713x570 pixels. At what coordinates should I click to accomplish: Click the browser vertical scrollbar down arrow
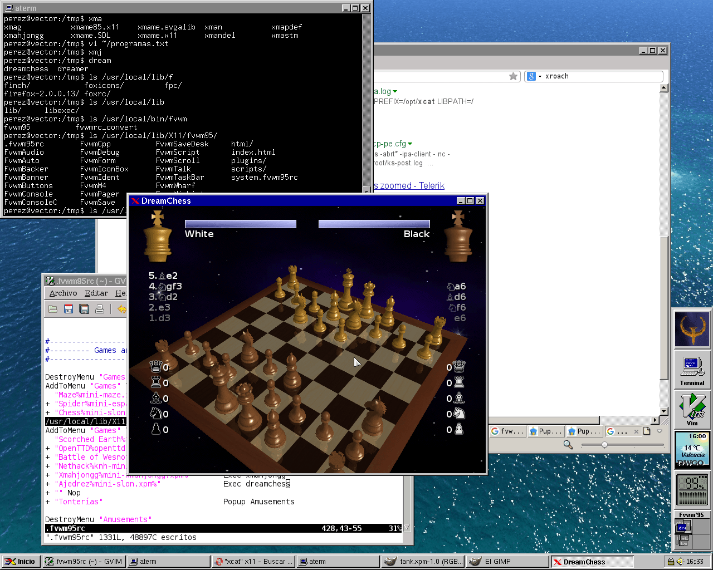(663, 411)
